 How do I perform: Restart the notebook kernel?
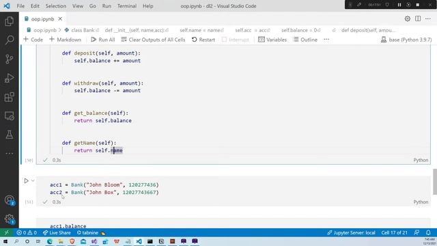(203, 40)
